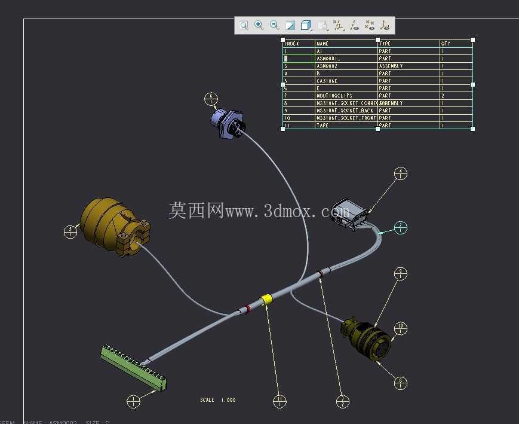This screenshot has width=519, height=424.
Task: Select the white rectangular plug connector
Action: [x=351, y=214]
